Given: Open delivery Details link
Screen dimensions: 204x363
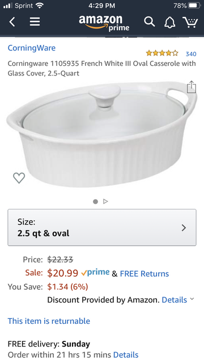Looking at the screenshot, I should [126, 354].
